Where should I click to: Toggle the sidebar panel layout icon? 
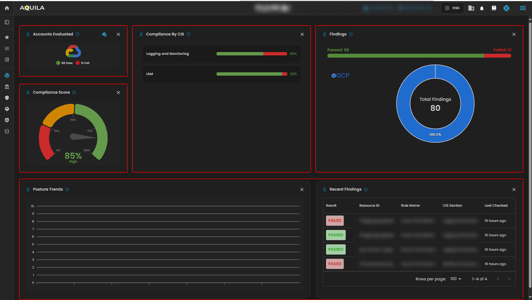(7, 22)
